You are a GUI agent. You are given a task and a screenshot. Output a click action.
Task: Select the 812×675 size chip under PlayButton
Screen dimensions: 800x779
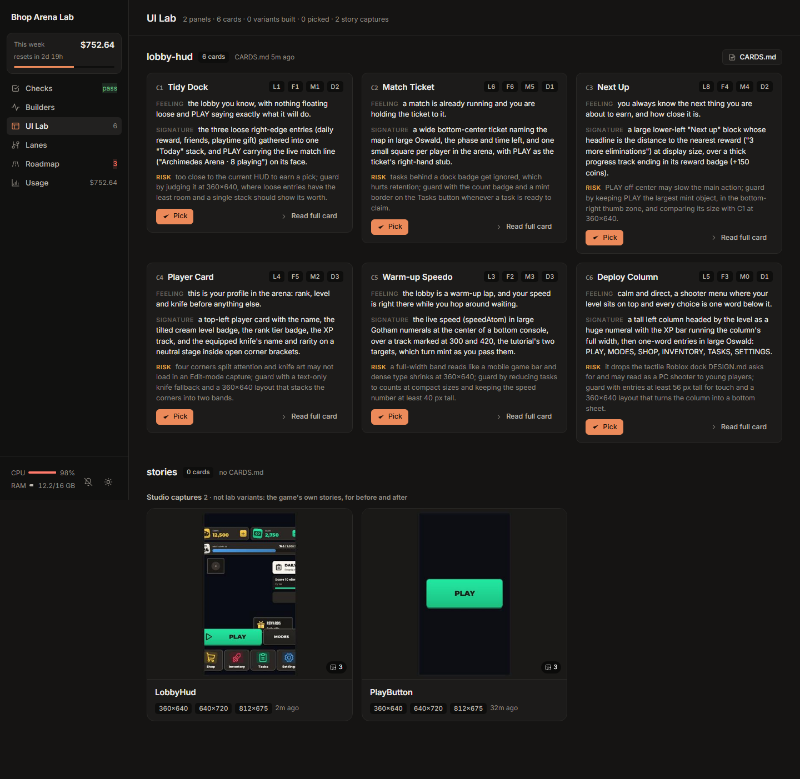[468, 708]
